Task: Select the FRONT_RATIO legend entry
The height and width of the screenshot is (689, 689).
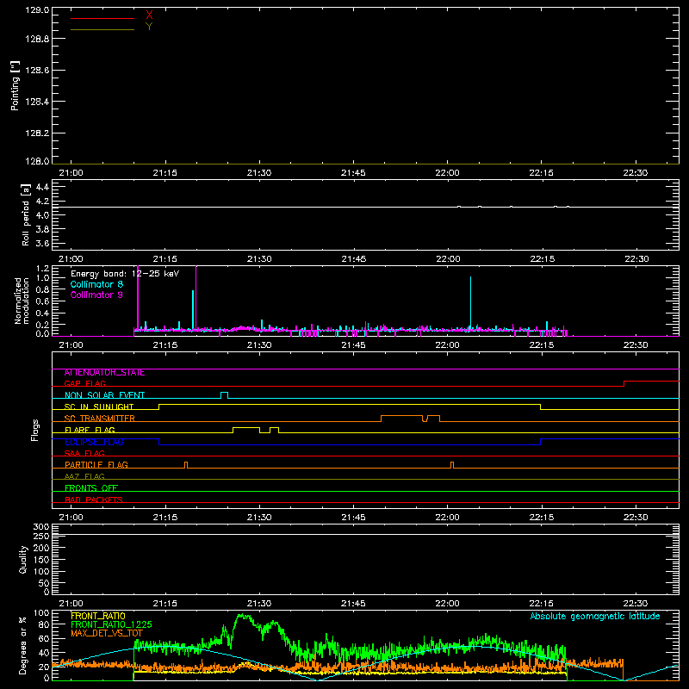Action: [98, 616]
